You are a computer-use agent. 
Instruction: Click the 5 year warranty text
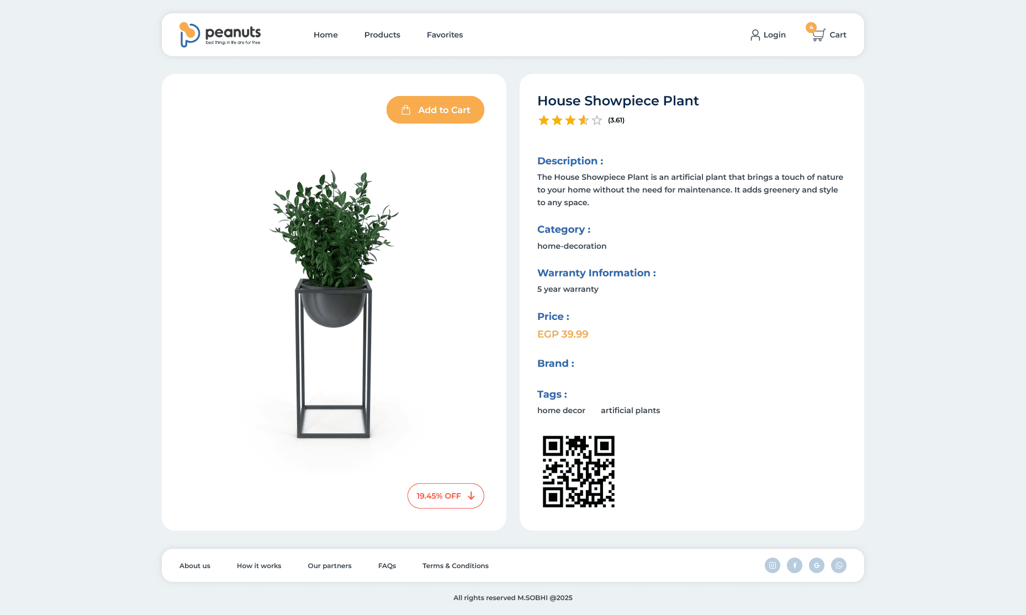[568, 289]
